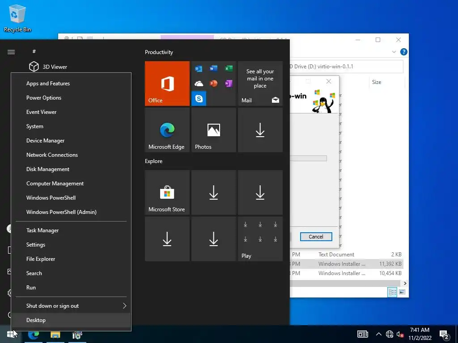
Task: Open Apps and Features
Action: (x=71, y=84)
